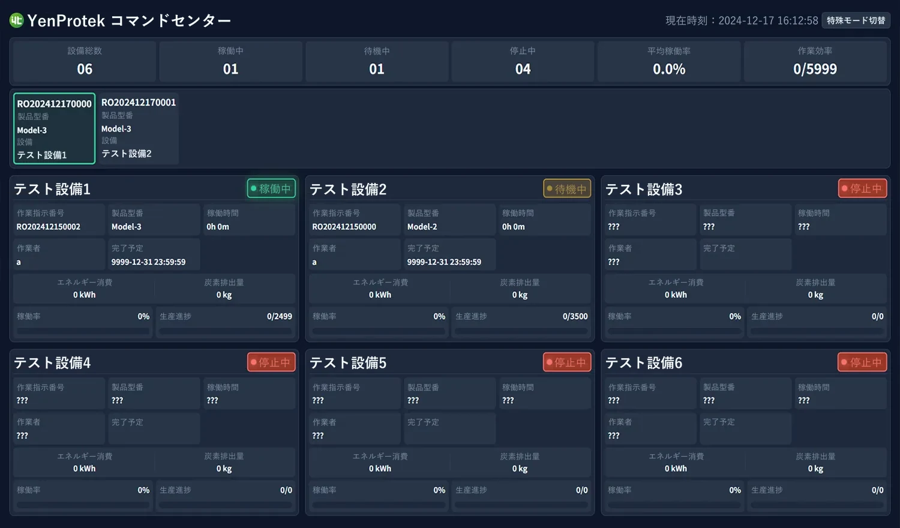Click the テスト設備4 panel title
Screen dimensions: 900x528
(x=52, y=363)
